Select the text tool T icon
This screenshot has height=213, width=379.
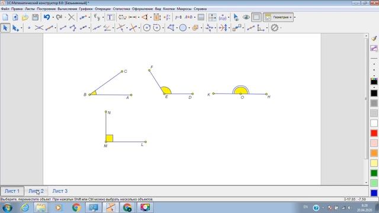coord(111,17)
